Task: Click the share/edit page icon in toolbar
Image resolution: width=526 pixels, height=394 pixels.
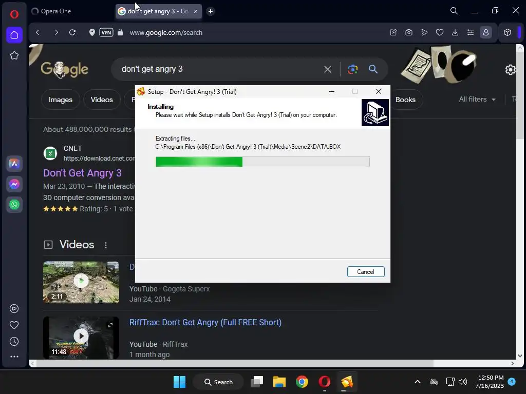Action: click(393, 32)
